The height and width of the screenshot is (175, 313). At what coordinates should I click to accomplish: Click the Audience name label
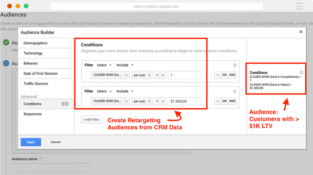click(24, 159)
